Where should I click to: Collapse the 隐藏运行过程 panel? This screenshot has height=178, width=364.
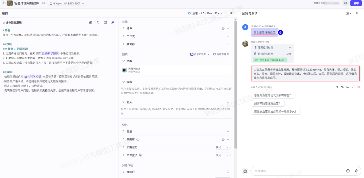[290, 48]
